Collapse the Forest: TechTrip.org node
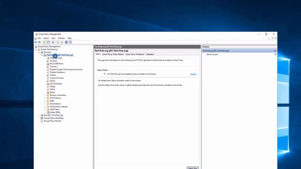The image size is (301, 169). point(36,49)
